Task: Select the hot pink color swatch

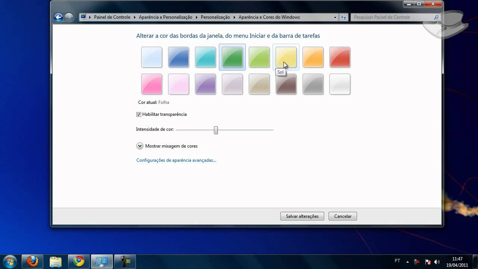Action: tap(152, 84)
